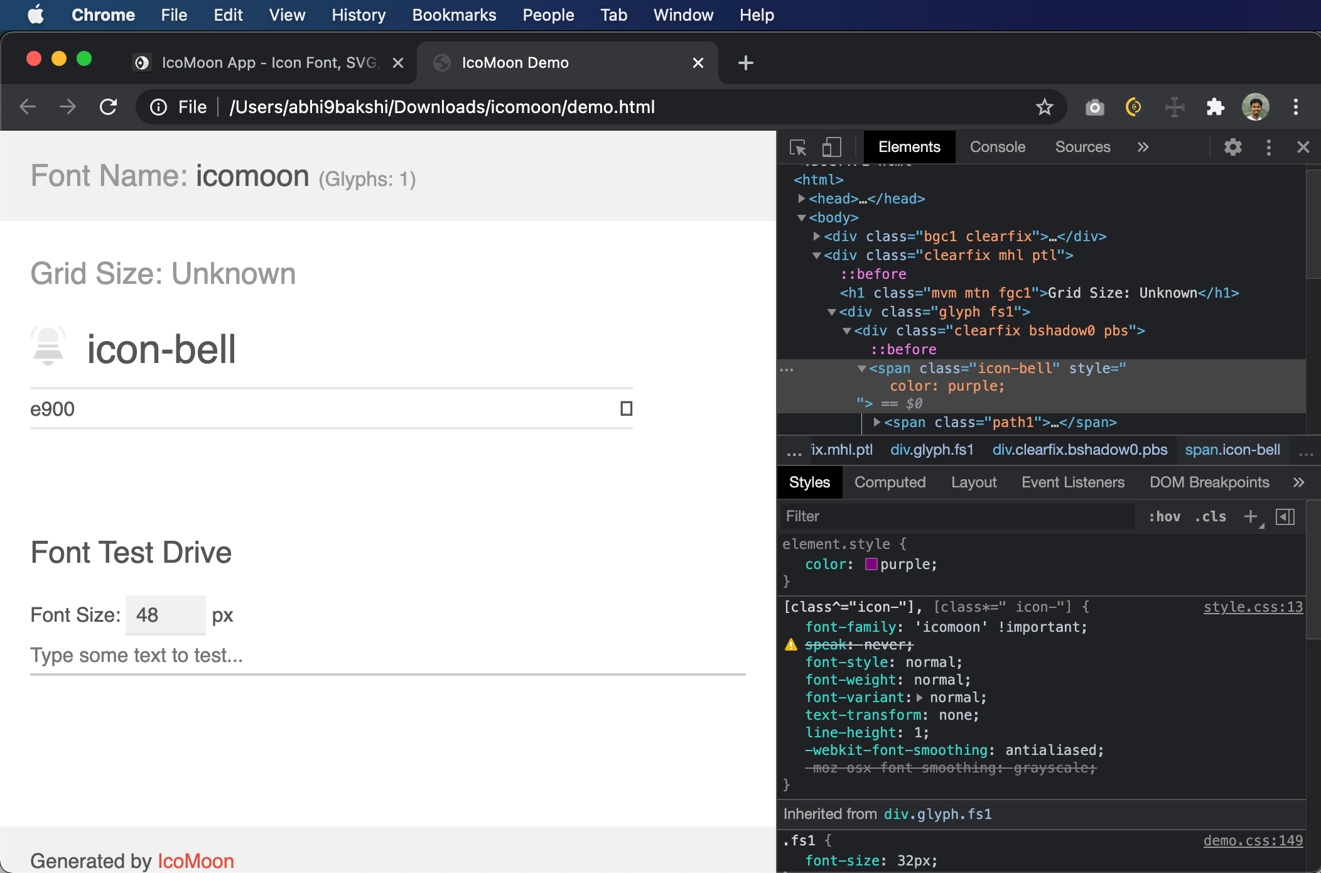Open Chrome's three-dot menu
The image size is (1321, 873).
1295,107
